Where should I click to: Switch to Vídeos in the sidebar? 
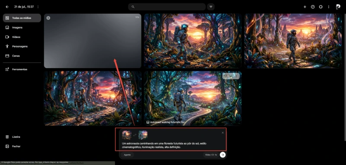pyautogui.click(x=22, y=37)
